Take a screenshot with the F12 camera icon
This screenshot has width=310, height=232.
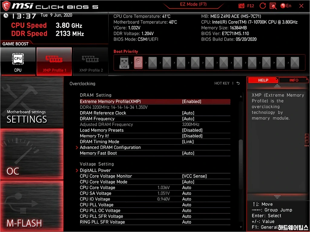tap(242, 6)
